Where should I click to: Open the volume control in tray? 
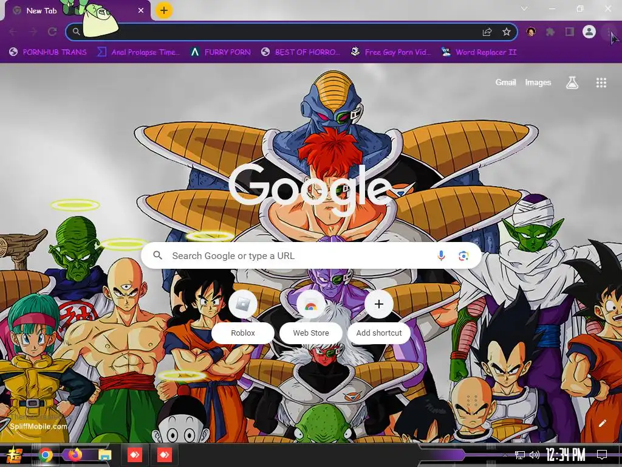(x=535, y=455)
